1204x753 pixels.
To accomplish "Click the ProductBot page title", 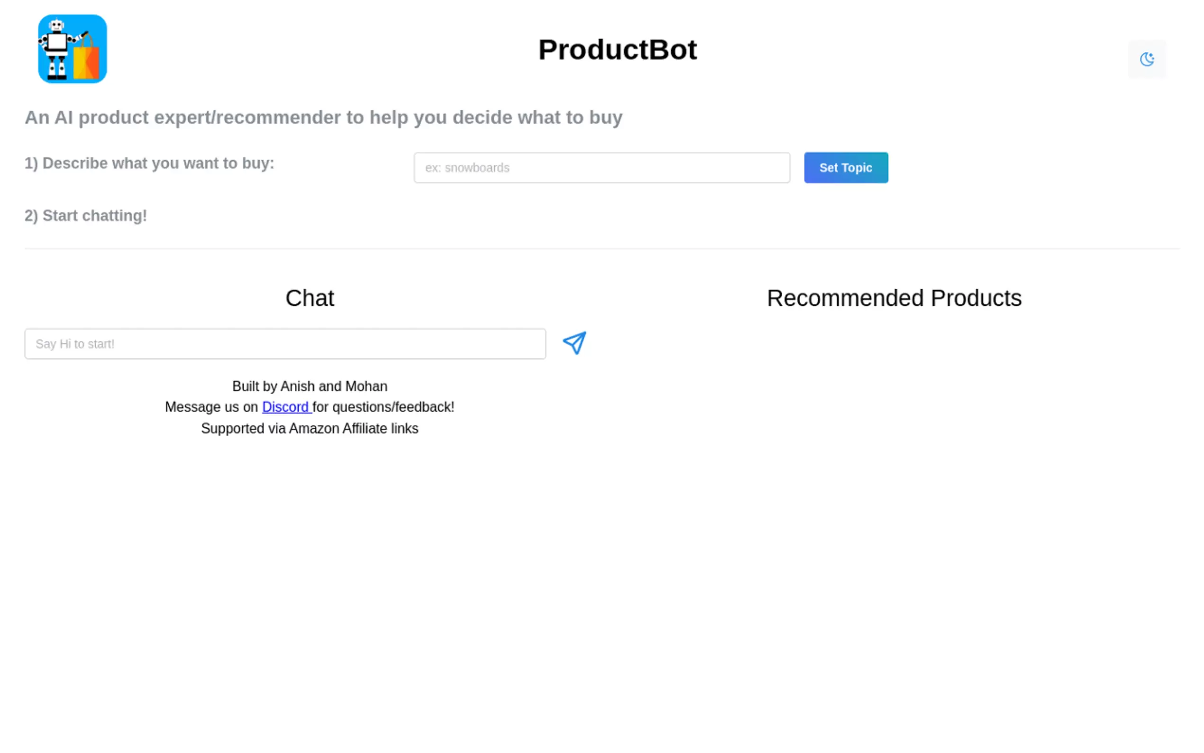I will pos(617,50).
